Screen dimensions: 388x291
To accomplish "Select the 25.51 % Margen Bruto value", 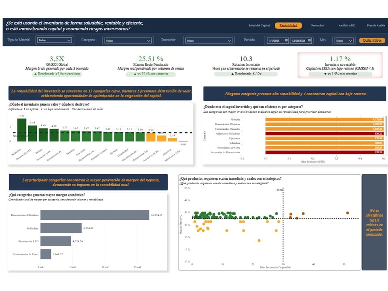I will coord(150,59).
